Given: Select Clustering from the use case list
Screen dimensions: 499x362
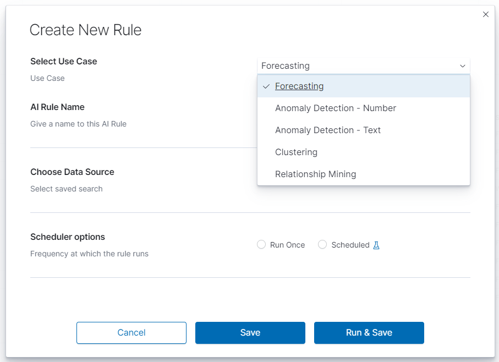Looking at the screenshot, I should coord(364,152).
